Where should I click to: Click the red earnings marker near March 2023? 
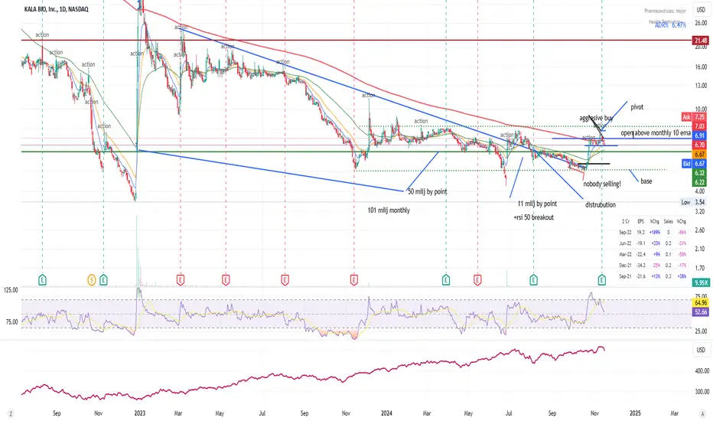tap(181, 280)
